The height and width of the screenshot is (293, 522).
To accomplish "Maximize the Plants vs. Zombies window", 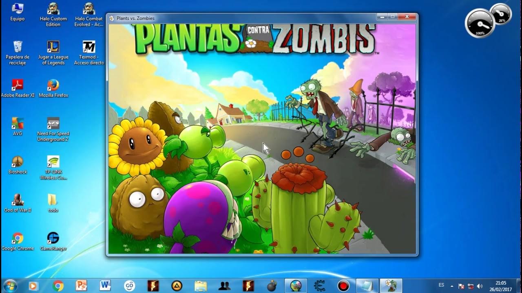I will [392, 17].
